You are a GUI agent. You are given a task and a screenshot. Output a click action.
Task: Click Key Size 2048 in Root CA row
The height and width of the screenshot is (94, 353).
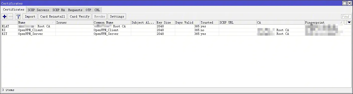[x=166, y=26]
